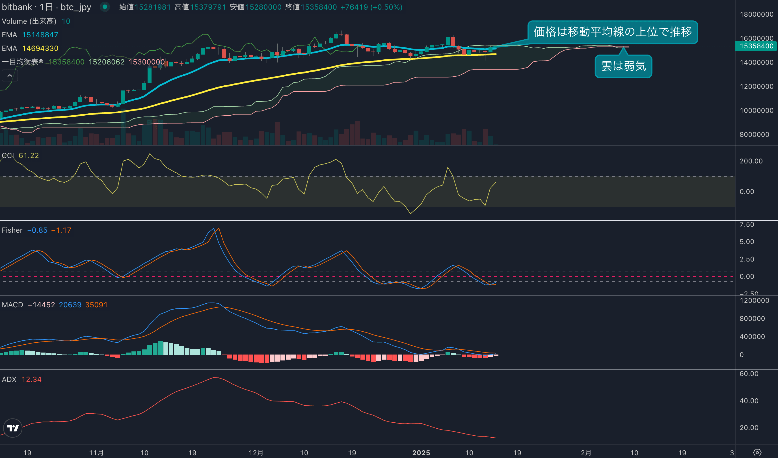Collapse the indicator legend with chevron button
This screenshot has width=778, height=458.
click(x=10, y=75)
